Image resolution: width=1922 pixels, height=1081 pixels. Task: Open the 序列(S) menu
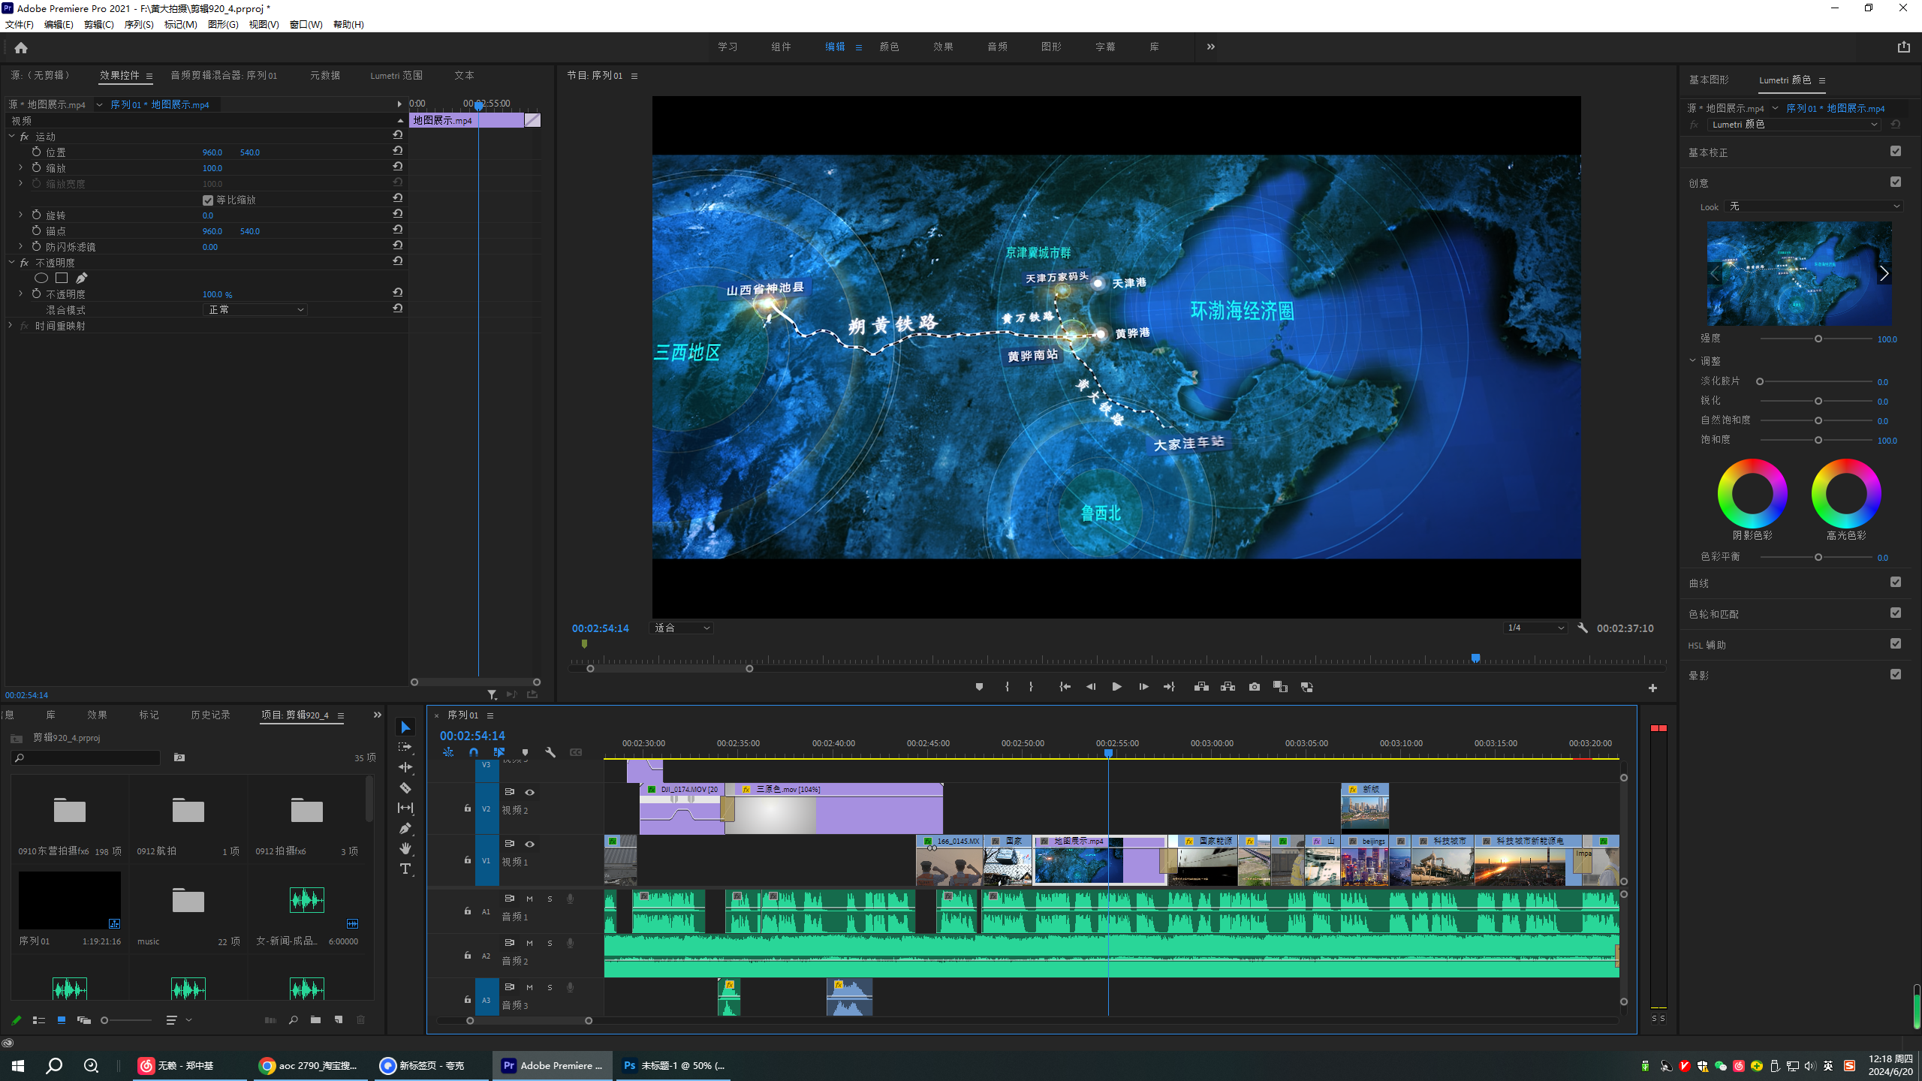(139, 25)
